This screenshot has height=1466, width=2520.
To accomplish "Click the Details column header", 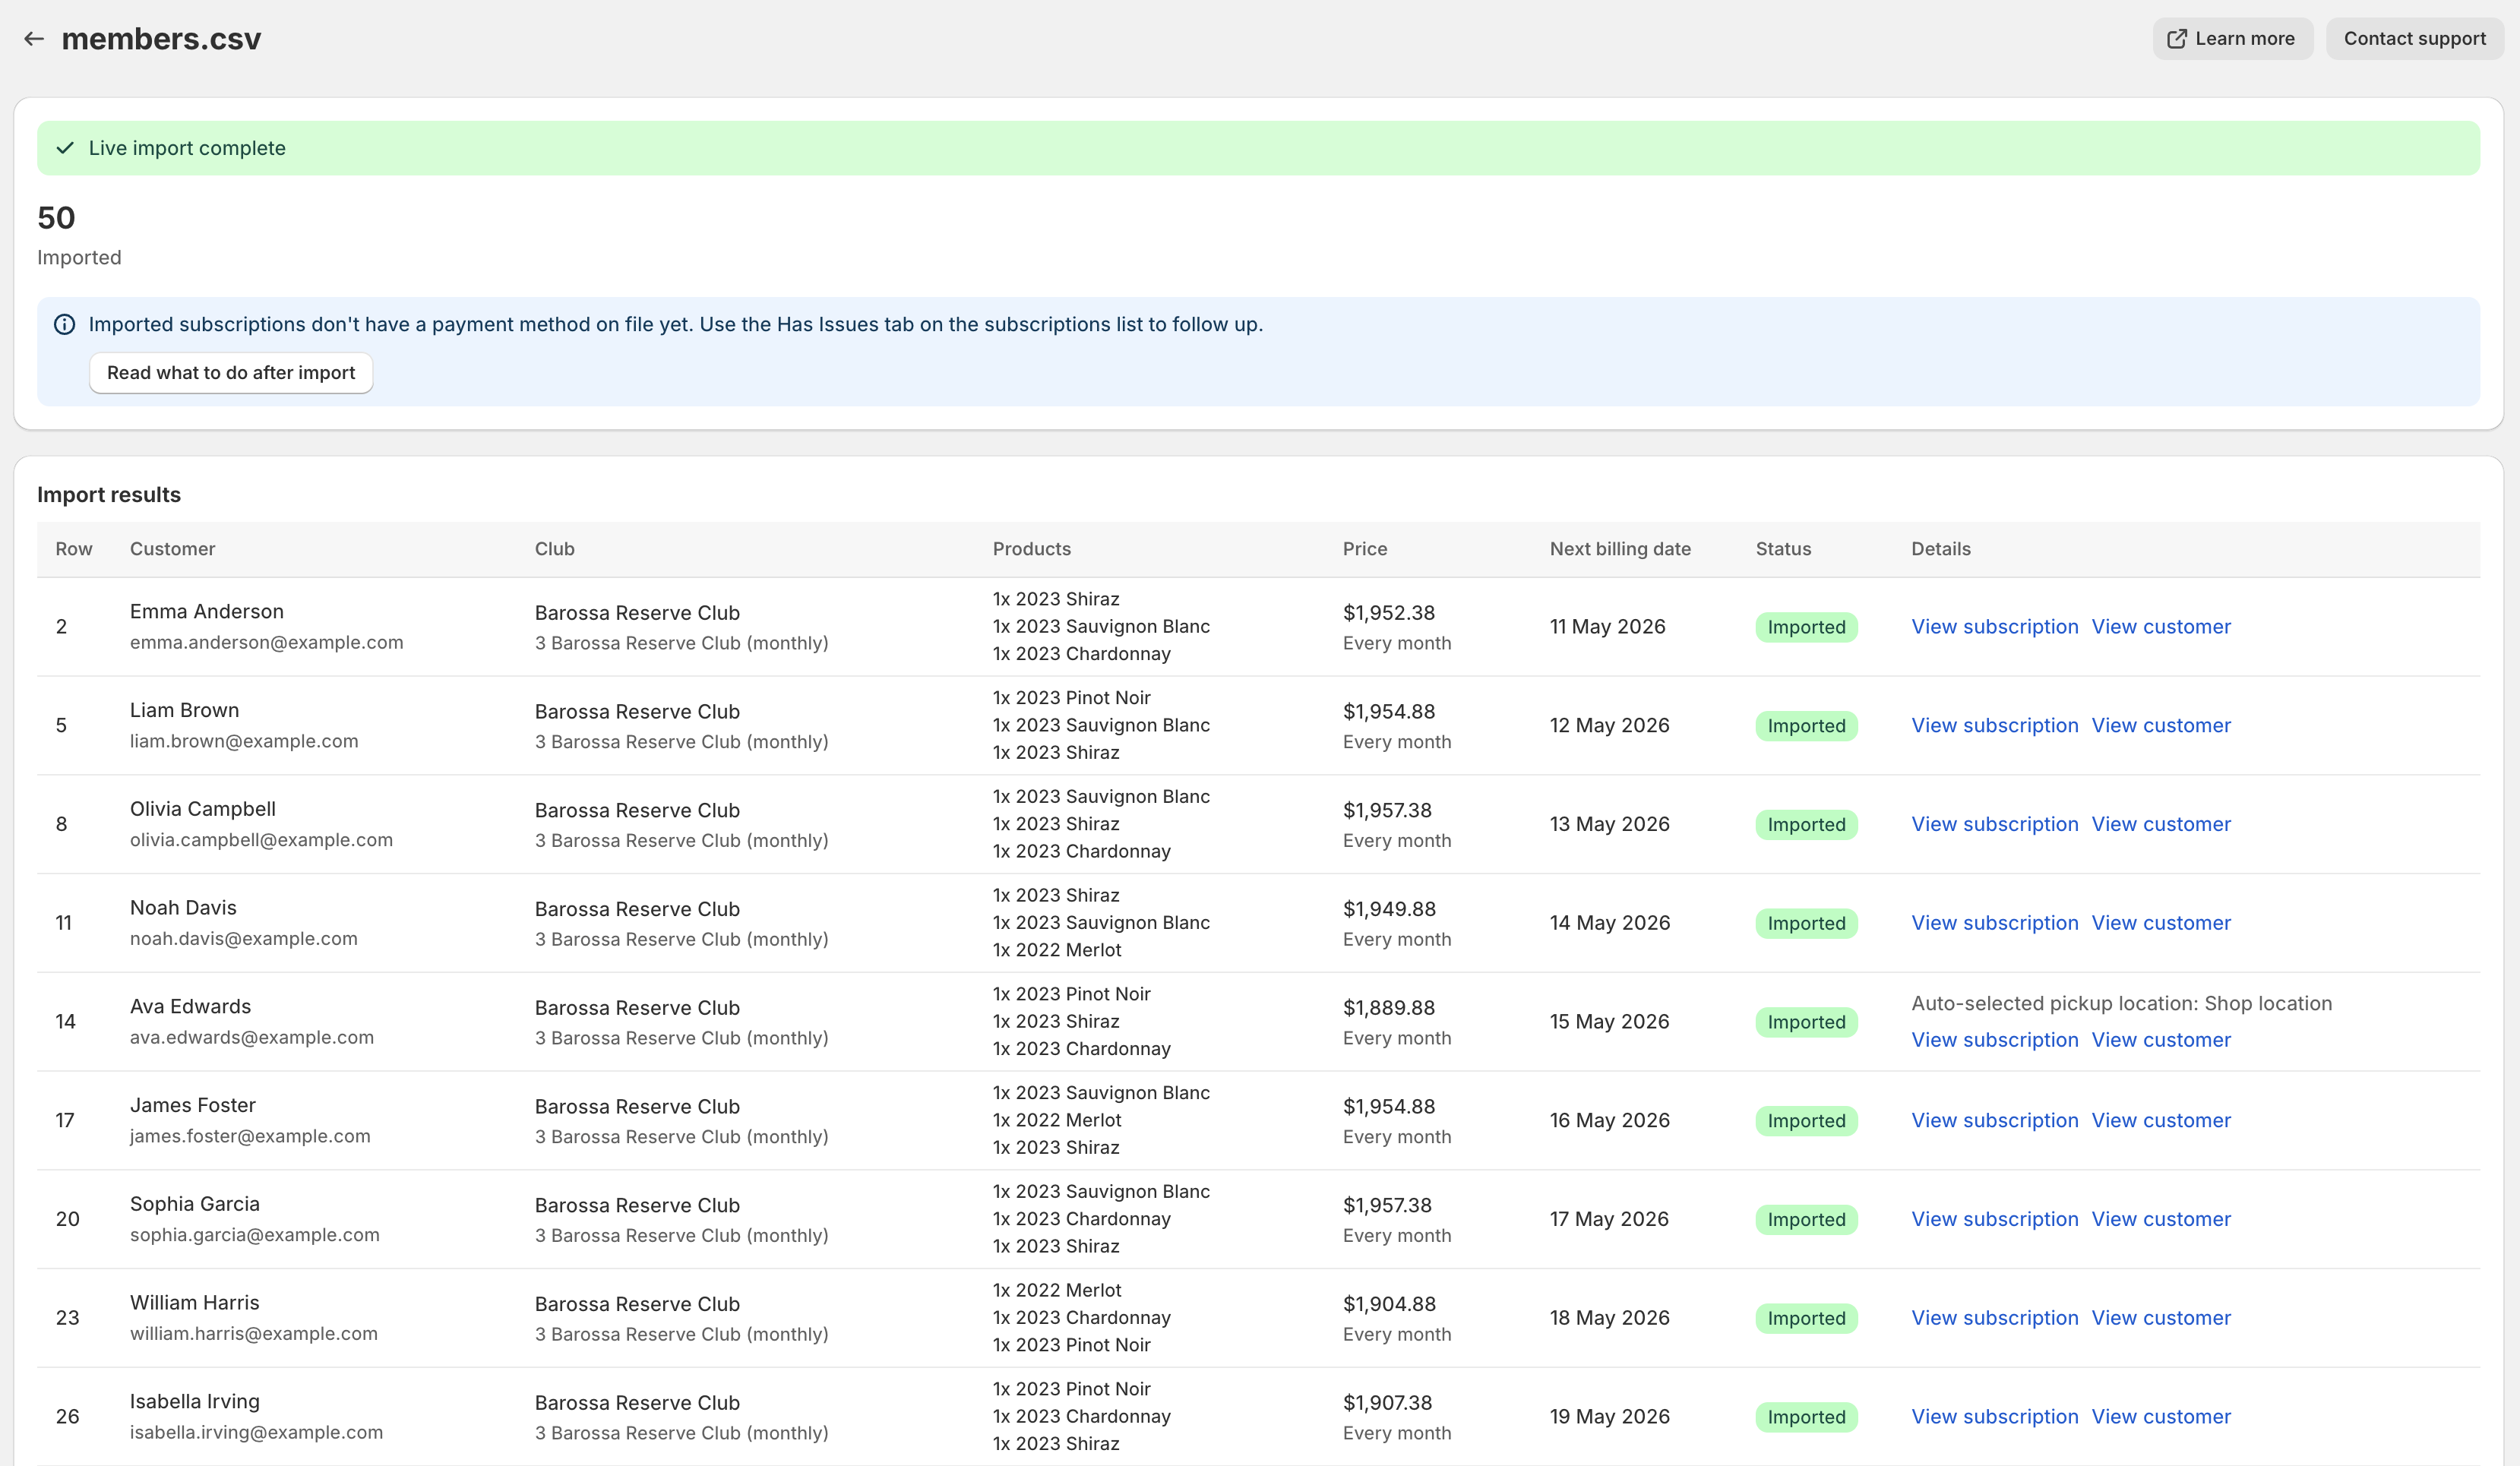I will [x=1940, y=549].
